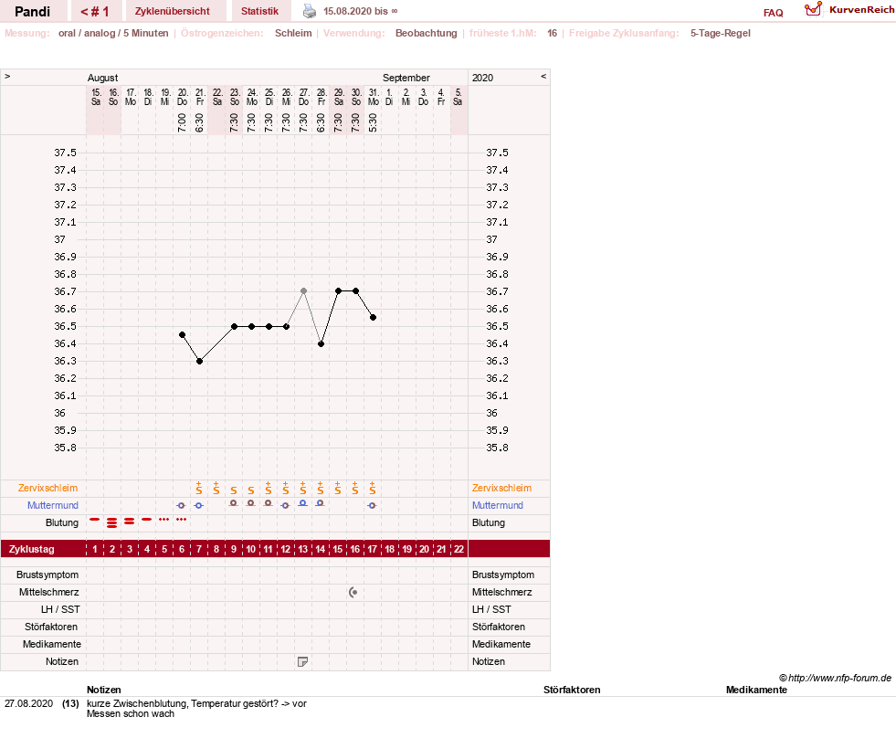Select temperature point on 21 August at 36.3
896x738 pixels.
[x=199, y=362]
